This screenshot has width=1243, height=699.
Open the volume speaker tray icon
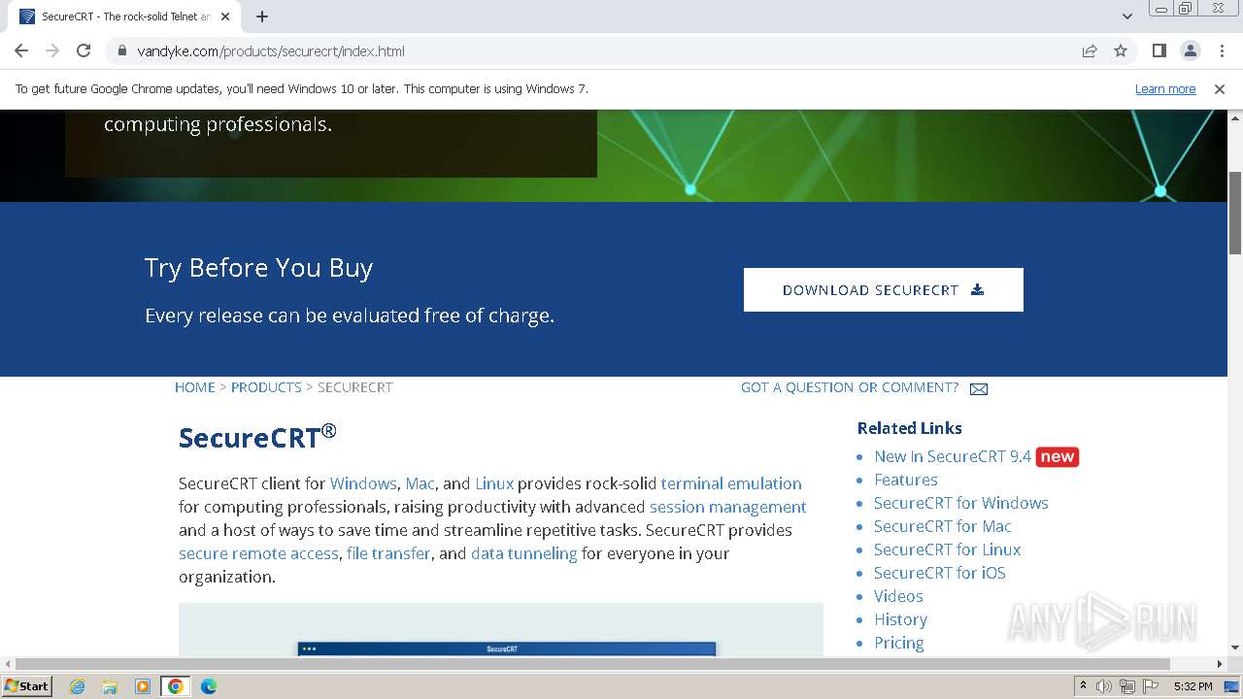1104,686
